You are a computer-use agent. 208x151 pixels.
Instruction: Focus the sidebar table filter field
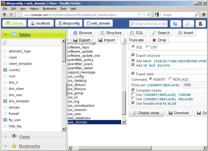coord(31,42)
